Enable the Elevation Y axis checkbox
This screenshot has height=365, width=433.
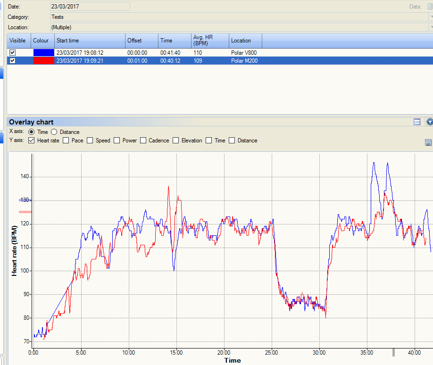176,141
